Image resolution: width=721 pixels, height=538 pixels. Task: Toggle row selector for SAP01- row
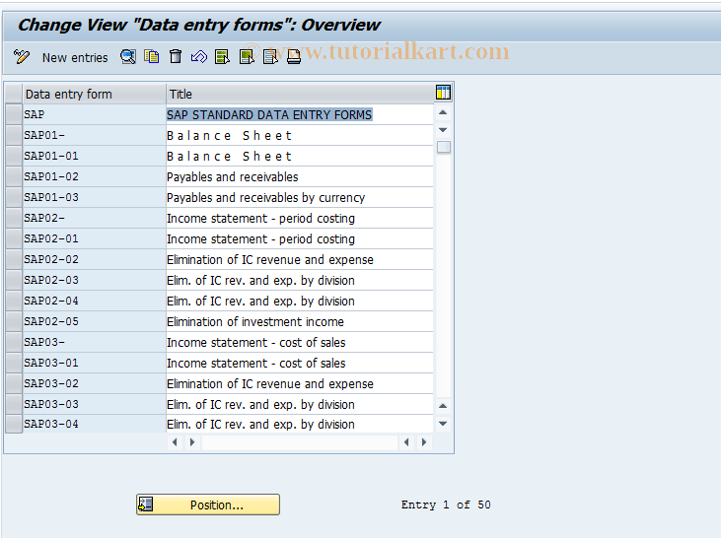point(14,135)
